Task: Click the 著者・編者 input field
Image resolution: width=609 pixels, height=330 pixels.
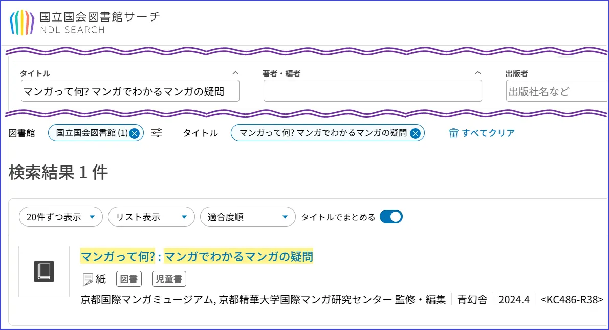Action: (x=373, y=91)
